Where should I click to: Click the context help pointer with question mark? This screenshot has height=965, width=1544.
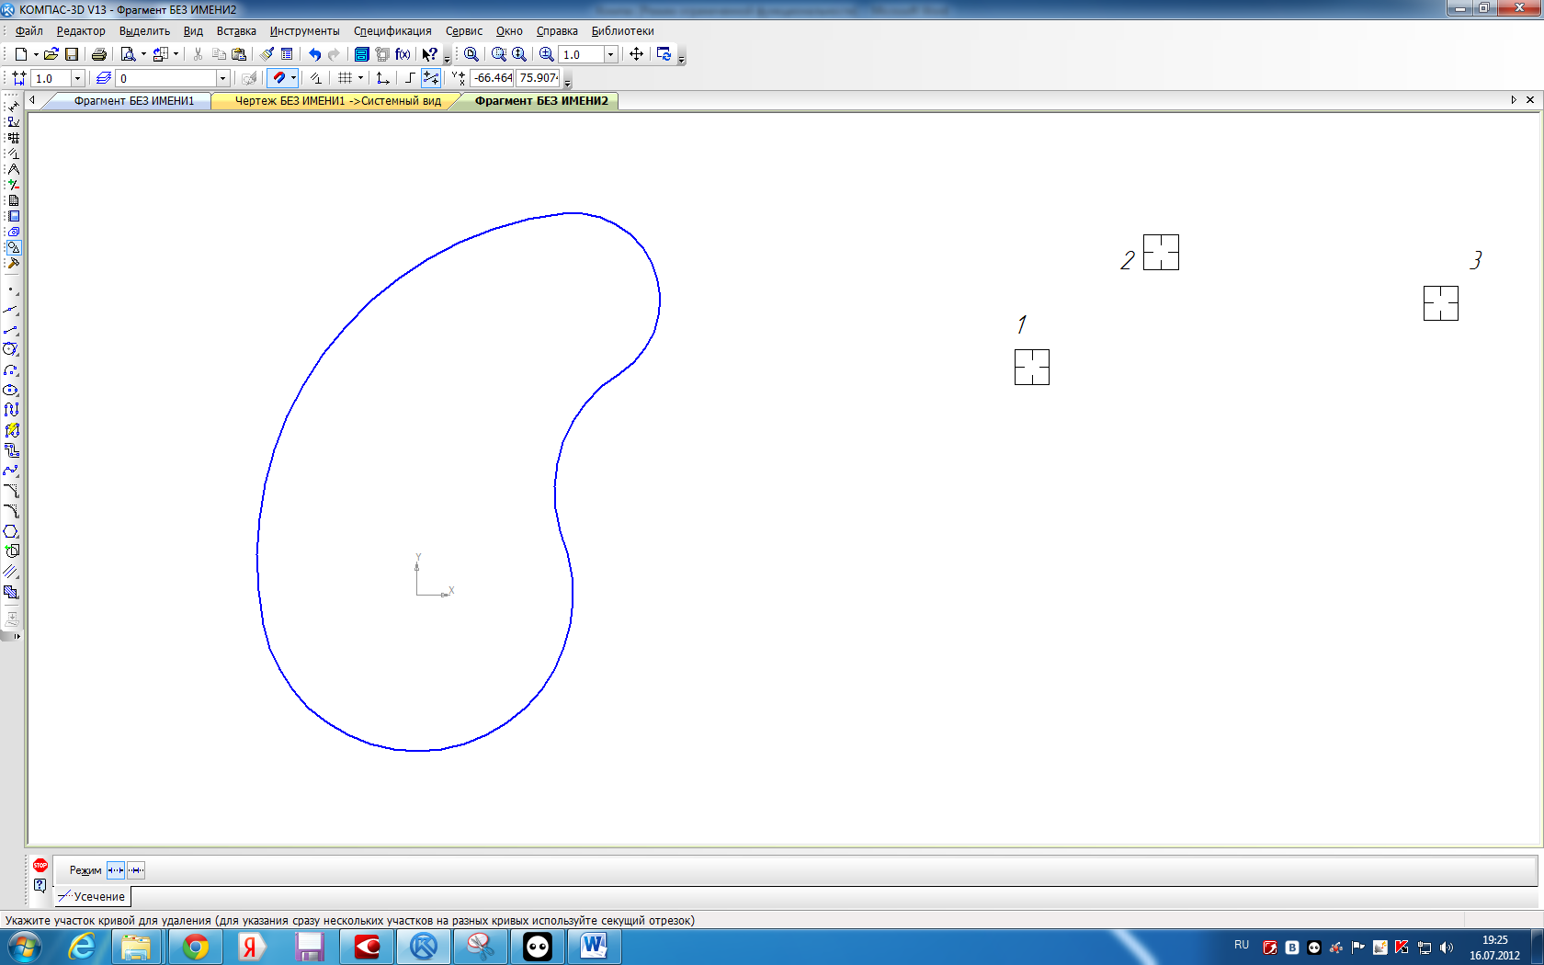pyautogui.click(x=429, y=54)
